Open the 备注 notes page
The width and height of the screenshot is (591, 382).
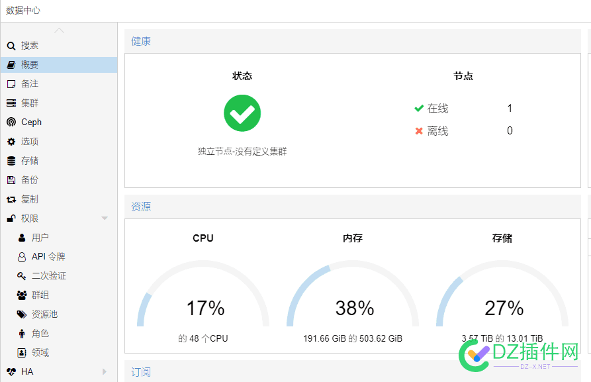coord(30,84)
